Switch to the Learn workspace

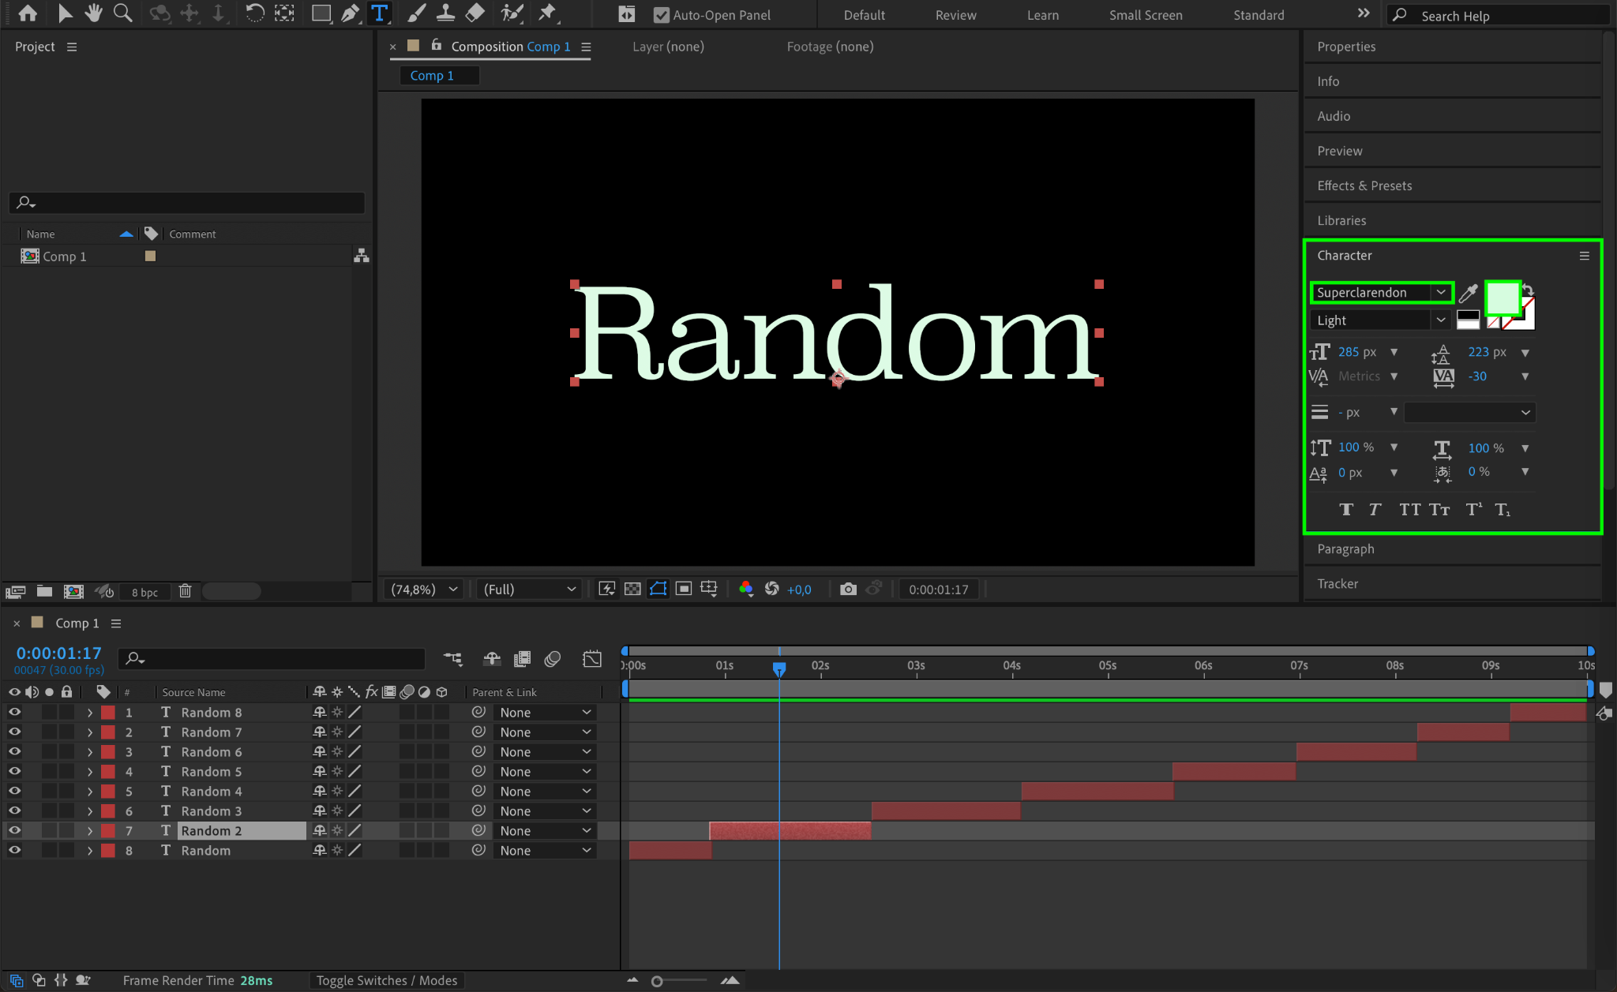coord(1042,15)
